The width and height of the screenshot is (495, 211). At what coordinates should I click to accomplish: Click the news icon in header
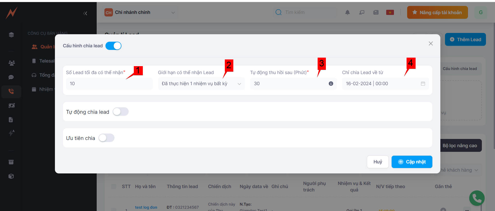(376, 12)
